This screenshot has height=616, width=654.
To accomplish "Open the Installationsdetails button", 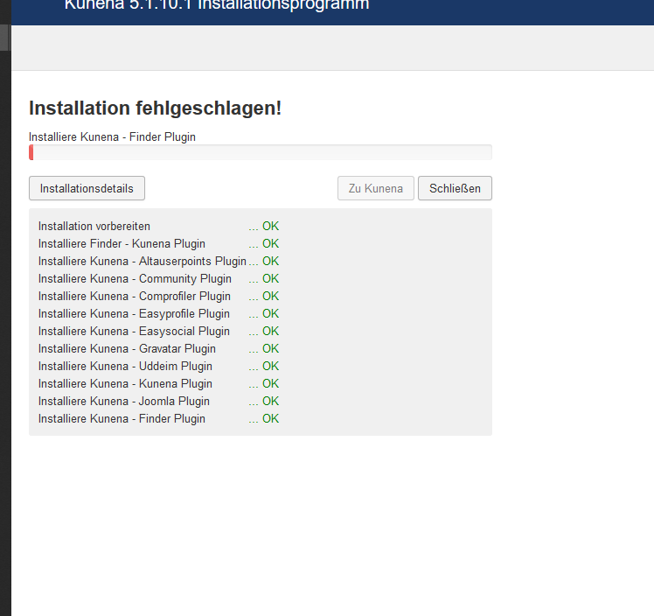I will [87, 188].
